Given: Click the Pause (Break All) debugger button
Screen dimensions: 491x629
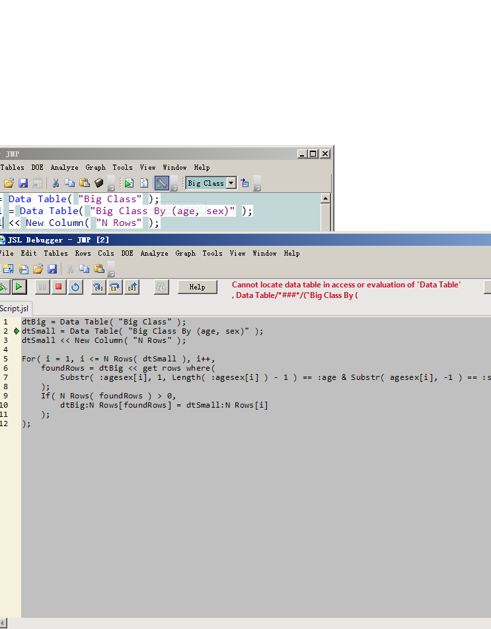Looking at the screenshot, I should [x=42, y=287].
